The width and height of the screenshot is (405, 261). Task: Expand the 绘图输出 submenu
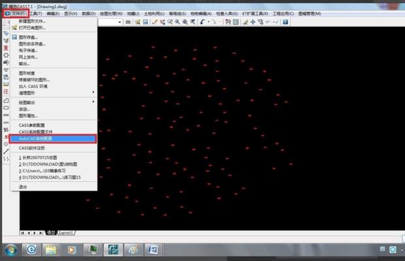coord(93,102)
